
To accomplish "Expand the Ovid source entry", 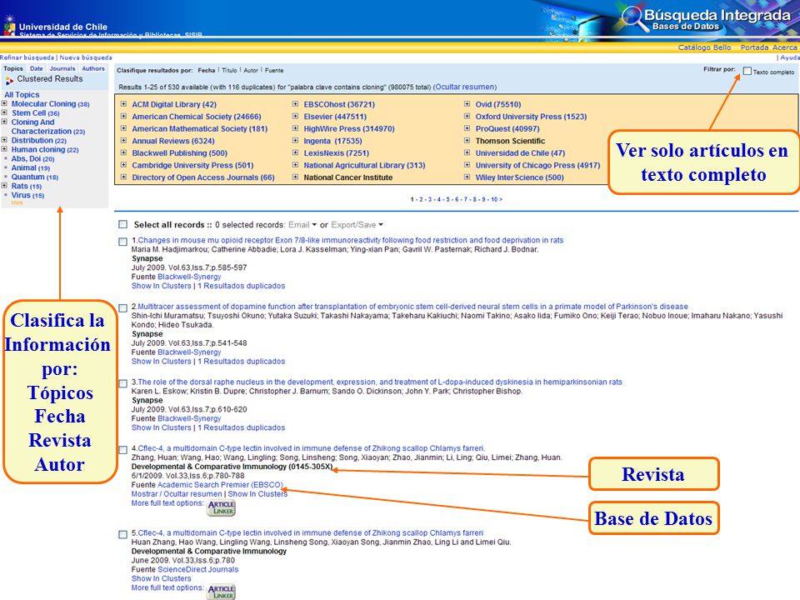I will click(x=467, y=104).
